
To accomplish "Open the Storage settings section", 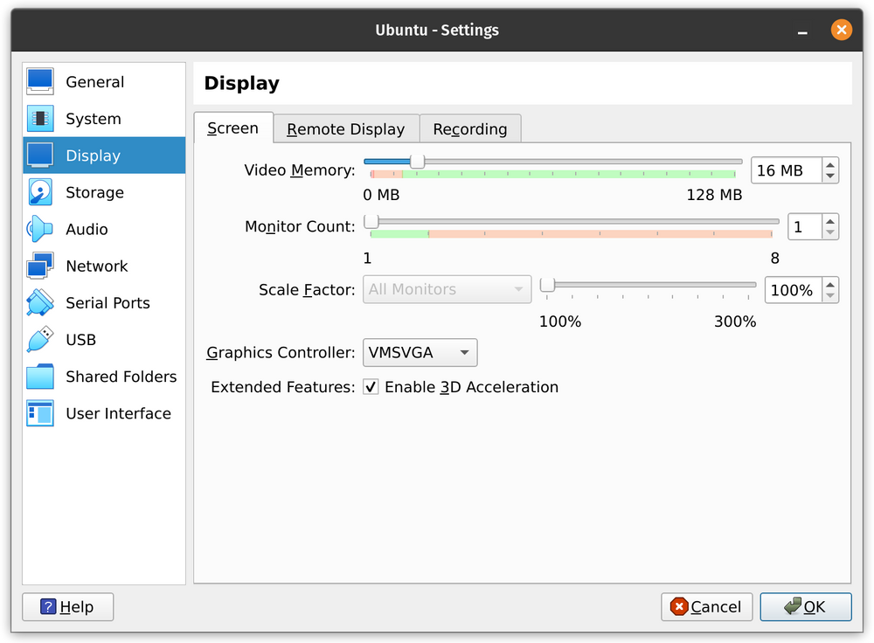I will (x=96, y=192).
